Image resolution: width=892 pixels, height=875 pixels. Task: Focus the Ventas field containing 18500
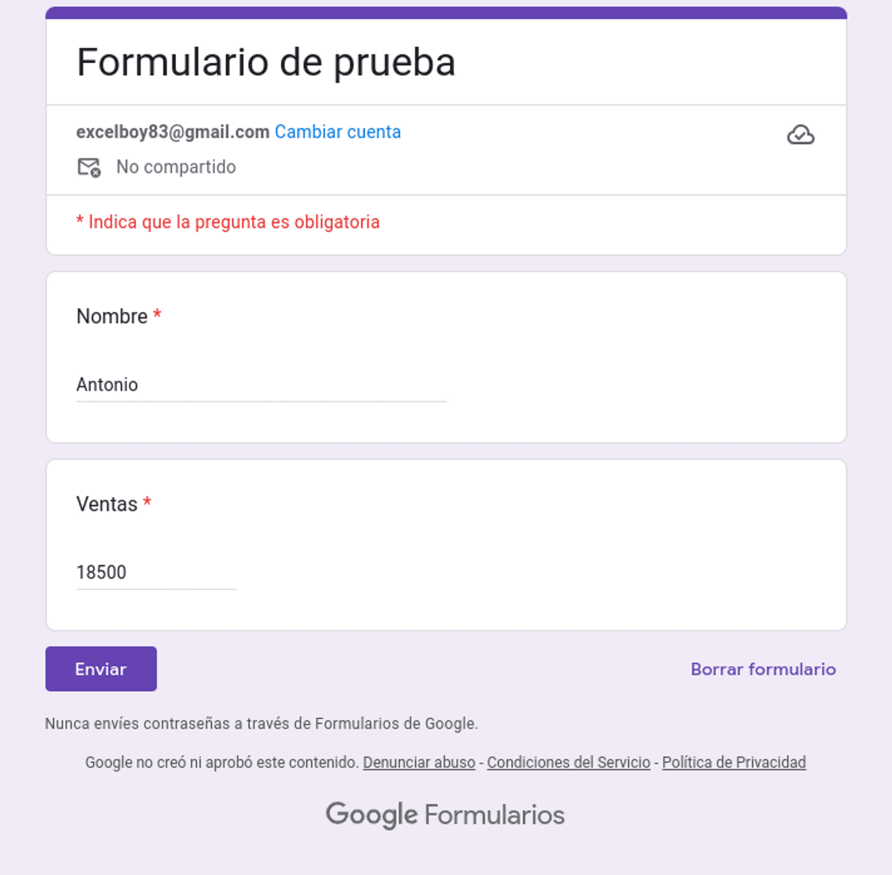(156, 573)
